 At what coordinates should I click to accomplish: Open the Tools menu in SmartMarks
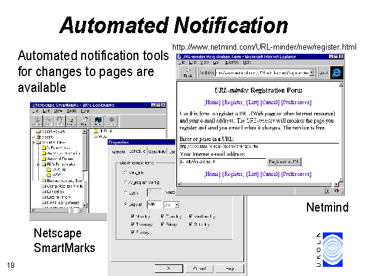[x=71, y=111]
